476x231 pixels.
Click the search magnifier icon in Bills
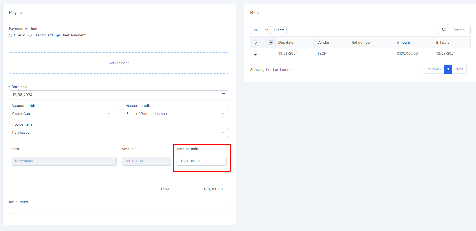pyautogui.click(x=444, y=30)
